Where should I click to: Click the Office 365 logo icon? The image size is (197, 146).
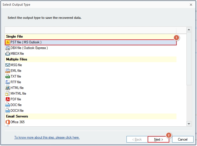8,122
